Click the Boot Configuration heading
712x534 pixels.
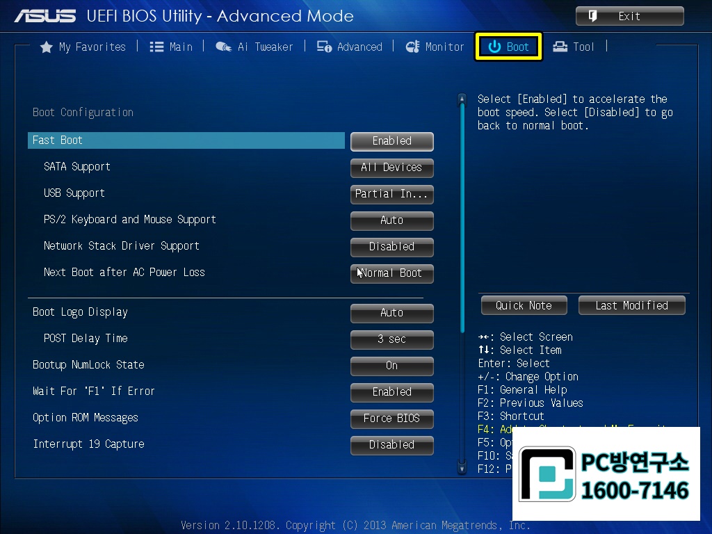(83, 112)
